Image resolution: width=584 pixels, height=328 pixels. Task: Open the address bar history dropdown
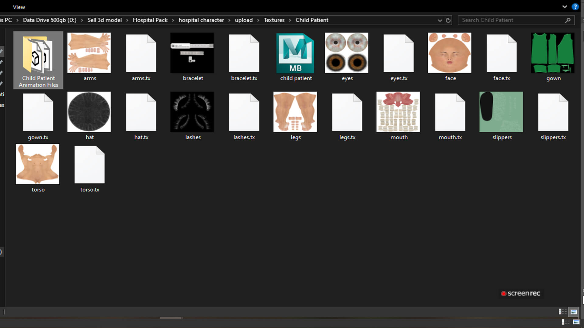point(440,20)
